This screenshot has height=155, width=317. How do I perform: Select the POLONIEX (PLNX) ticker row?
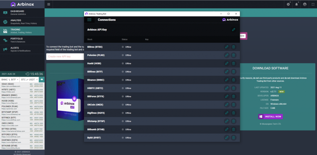point(22,107)
